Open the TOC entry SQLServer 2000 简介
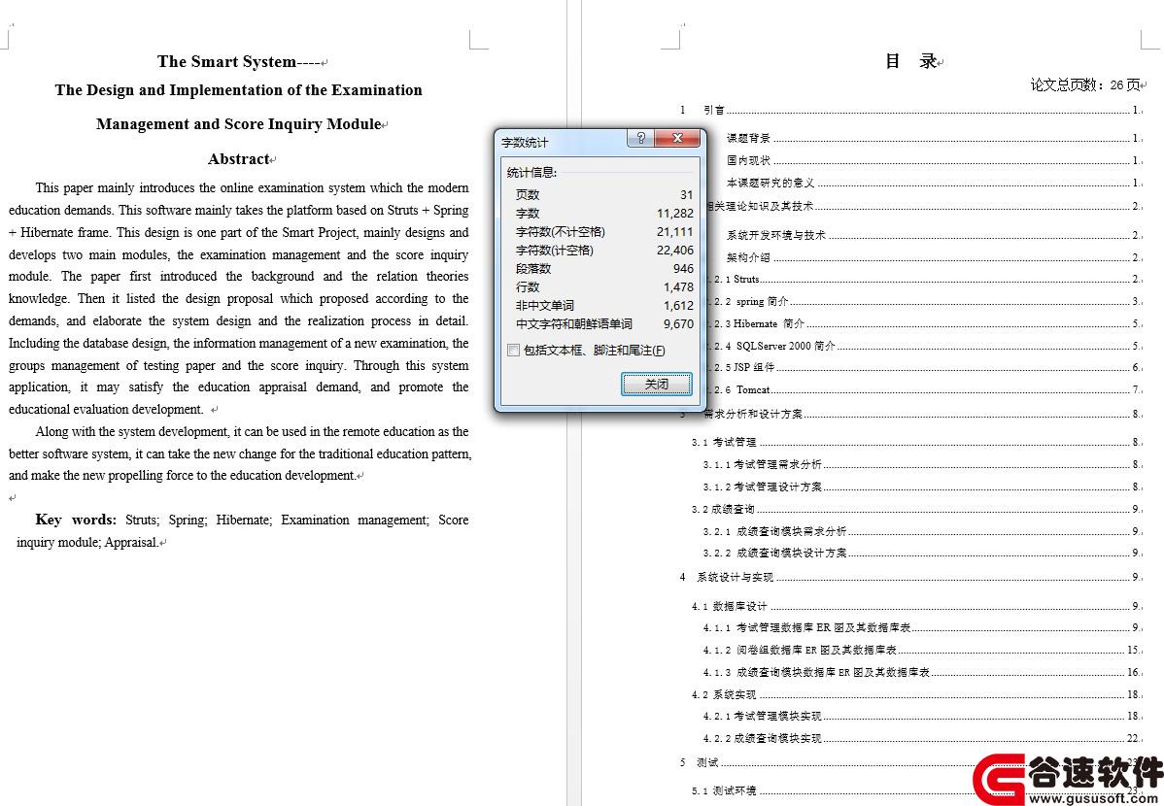 coord(923,346)
